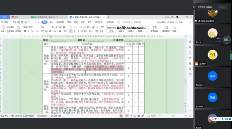Toggle left text alignment button
Image resolution: width=232 pixels, height=129 pixels.
[71, 31]
